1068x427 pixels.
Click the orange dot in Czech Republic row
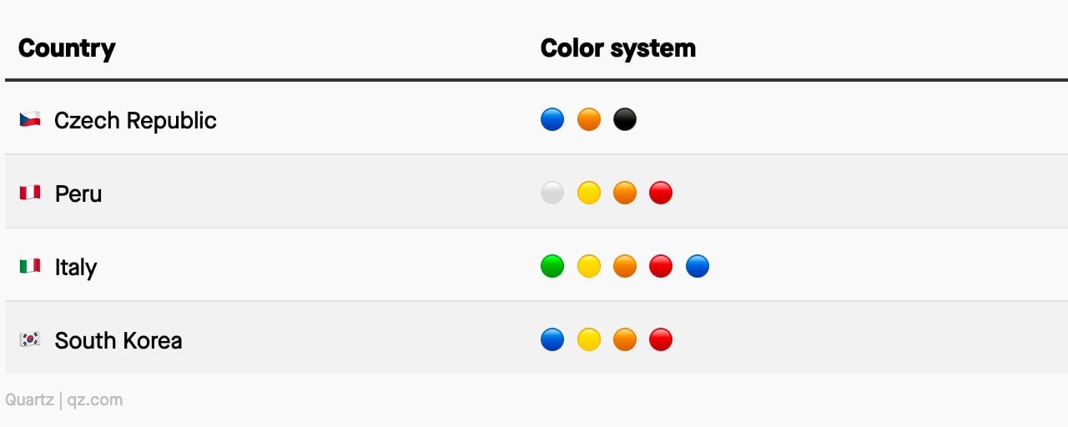point(589,119)
